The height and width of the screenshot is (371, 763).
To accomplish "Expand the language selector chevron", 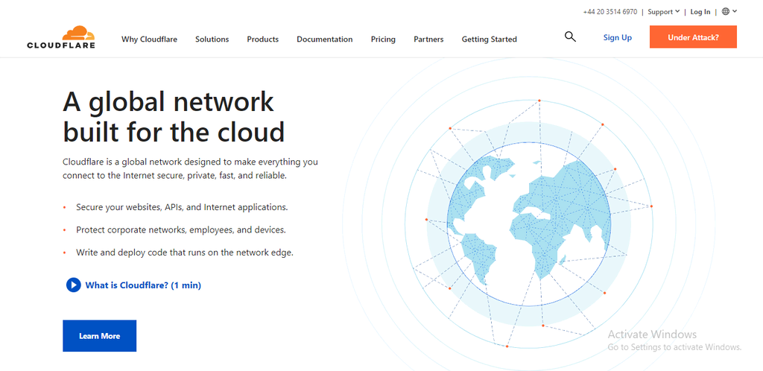I will [735, 11].
